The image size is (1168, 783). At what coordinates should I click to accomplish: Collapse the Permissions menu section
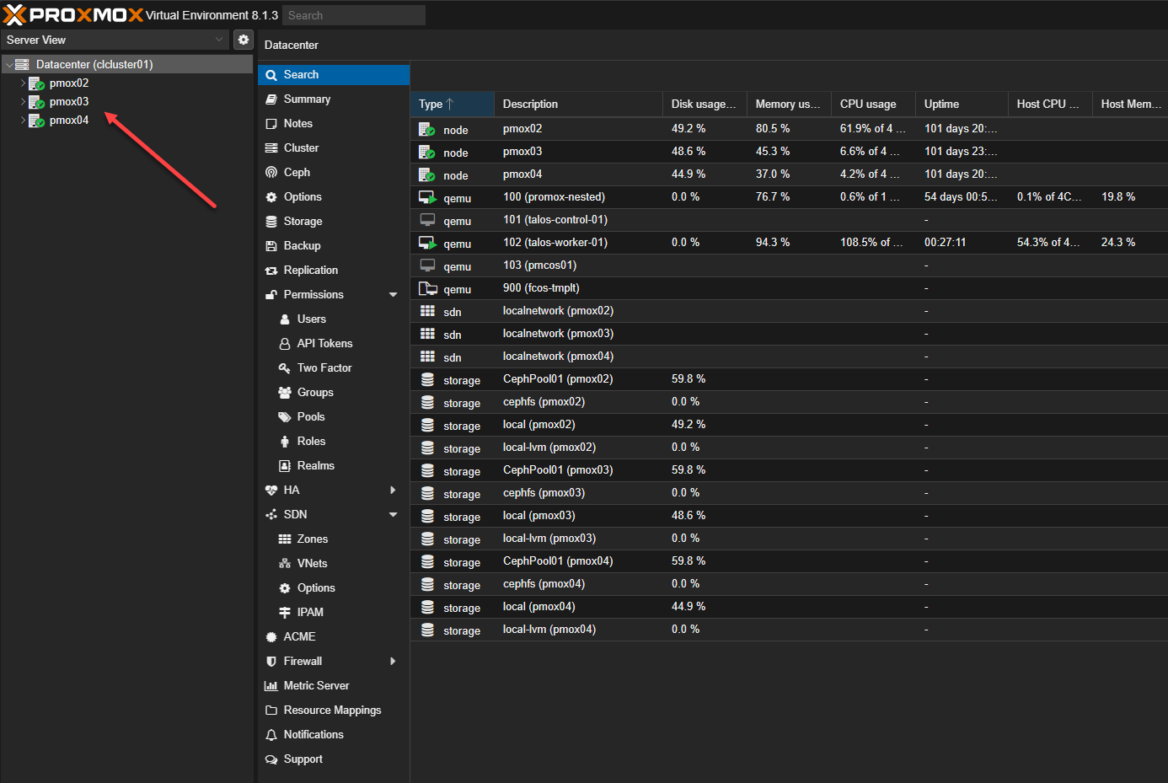[x=393, y=295]
